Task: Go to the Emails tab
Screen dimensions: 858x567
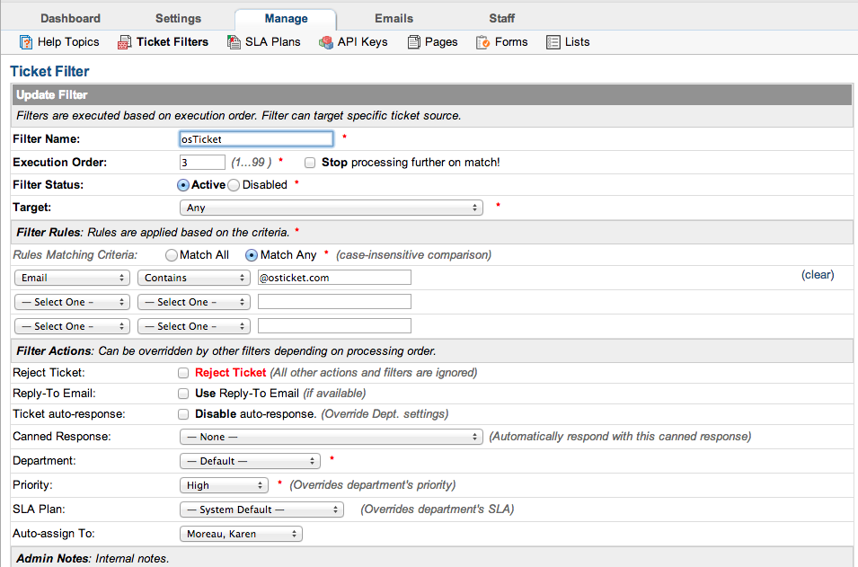Action: coord(394,18)
